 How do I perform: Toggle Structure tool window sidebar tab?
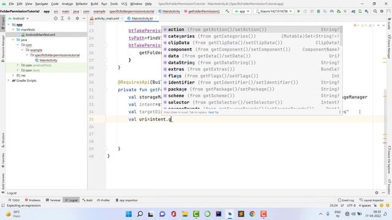2,140
